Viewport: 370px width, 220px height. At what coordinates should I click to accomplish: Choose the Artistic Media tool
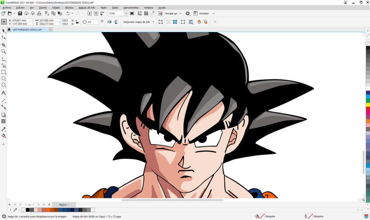[3, 66]
